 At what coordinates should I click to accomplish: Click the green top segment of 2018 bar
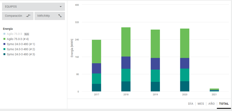[x=126, y=42]
